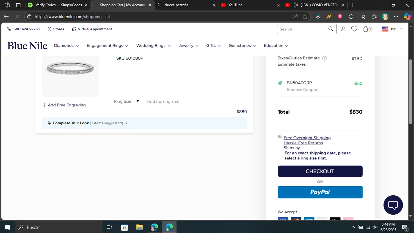Close the Nueva pestaña tab
Screen dimensions: 414x233
point(214,5)
